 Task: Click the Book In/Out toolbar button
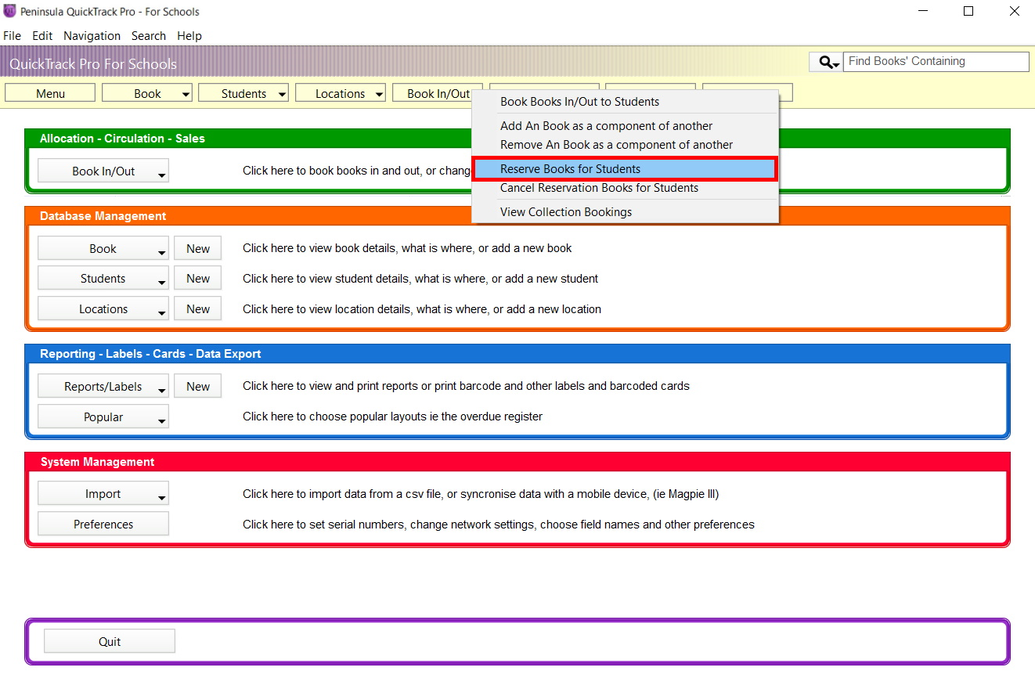pyautogui.click(x=438, y=93)
